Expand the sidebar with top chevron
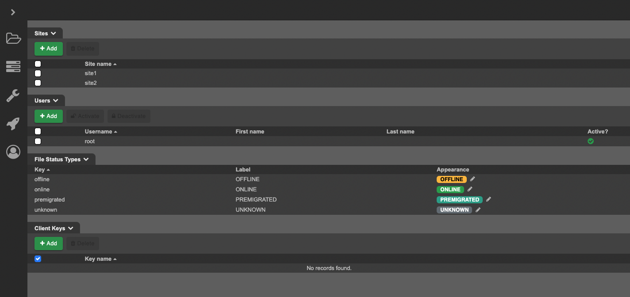Image resolution: width=630 pixels, height=297 pixels. (13, 12)
